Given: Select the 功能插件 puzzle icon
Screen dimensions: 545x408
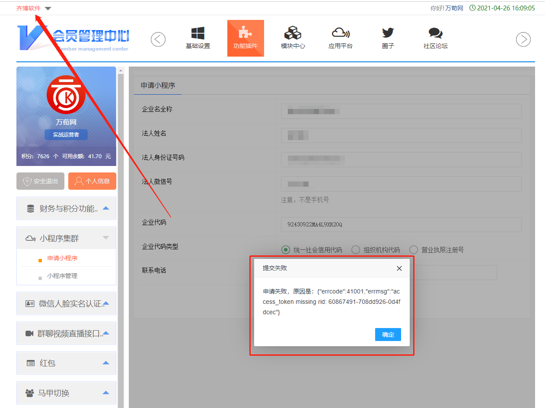Looking at the screenshot, I should click(245, 34).
